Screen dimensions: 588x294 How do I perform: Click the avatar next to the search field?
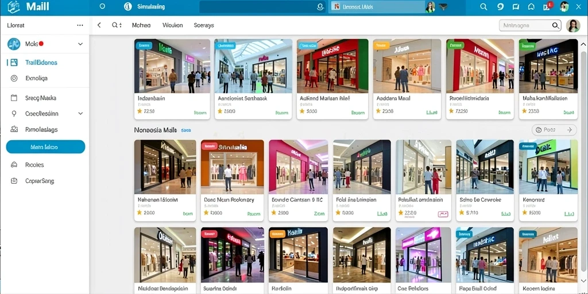pos(572,25)
